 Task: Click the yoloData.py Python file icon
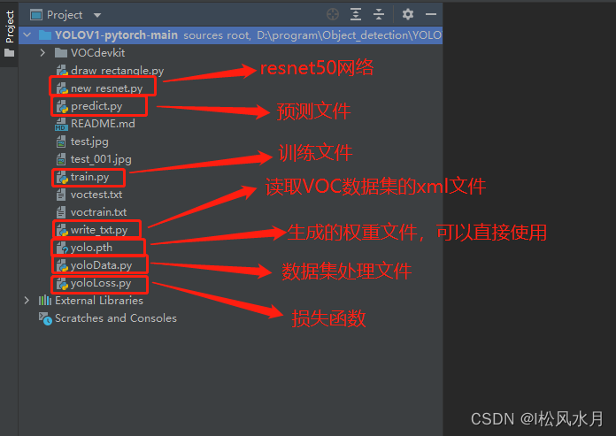(62, 265)
